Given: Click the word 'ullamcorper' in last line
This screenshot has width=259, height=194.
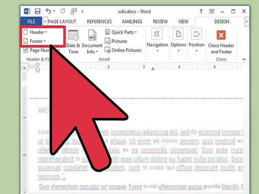Looking at the screenshot, I should tap(173, 186).
